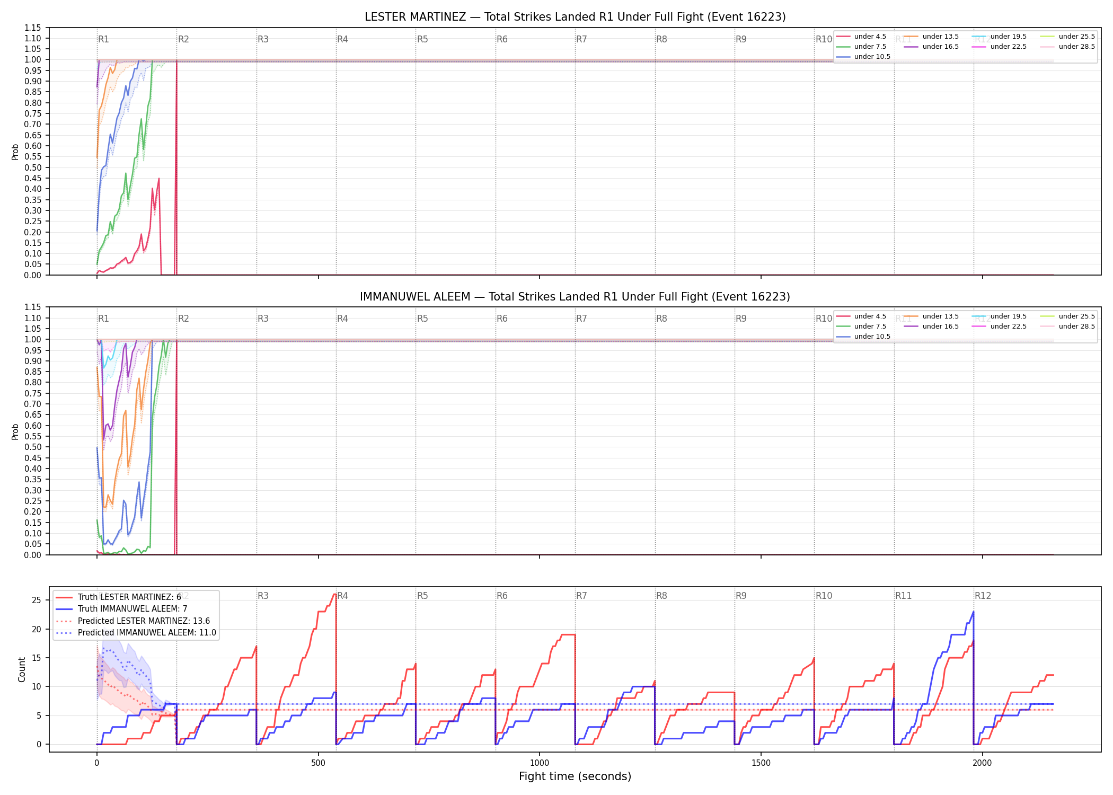Click the '25' tick on the Count axis
This screenshot has width=1113, height=795.
tap(37, 600)
